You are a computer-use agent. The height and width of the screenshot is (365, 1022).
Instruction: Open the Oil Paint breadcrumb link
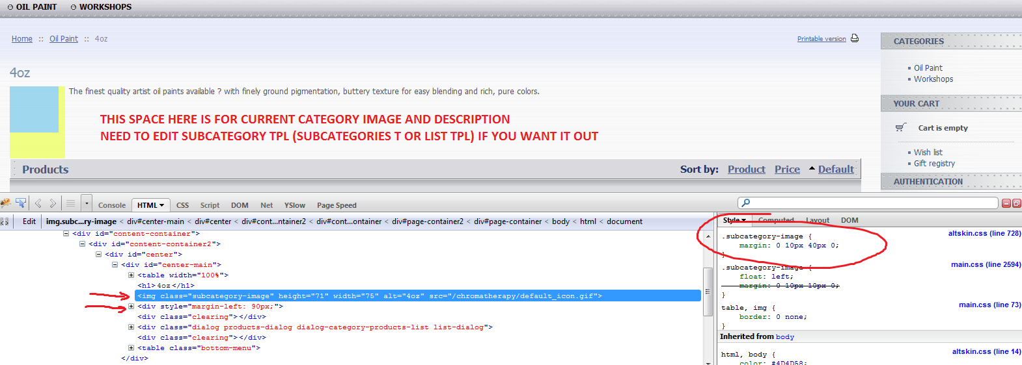(x=64, y=39)
